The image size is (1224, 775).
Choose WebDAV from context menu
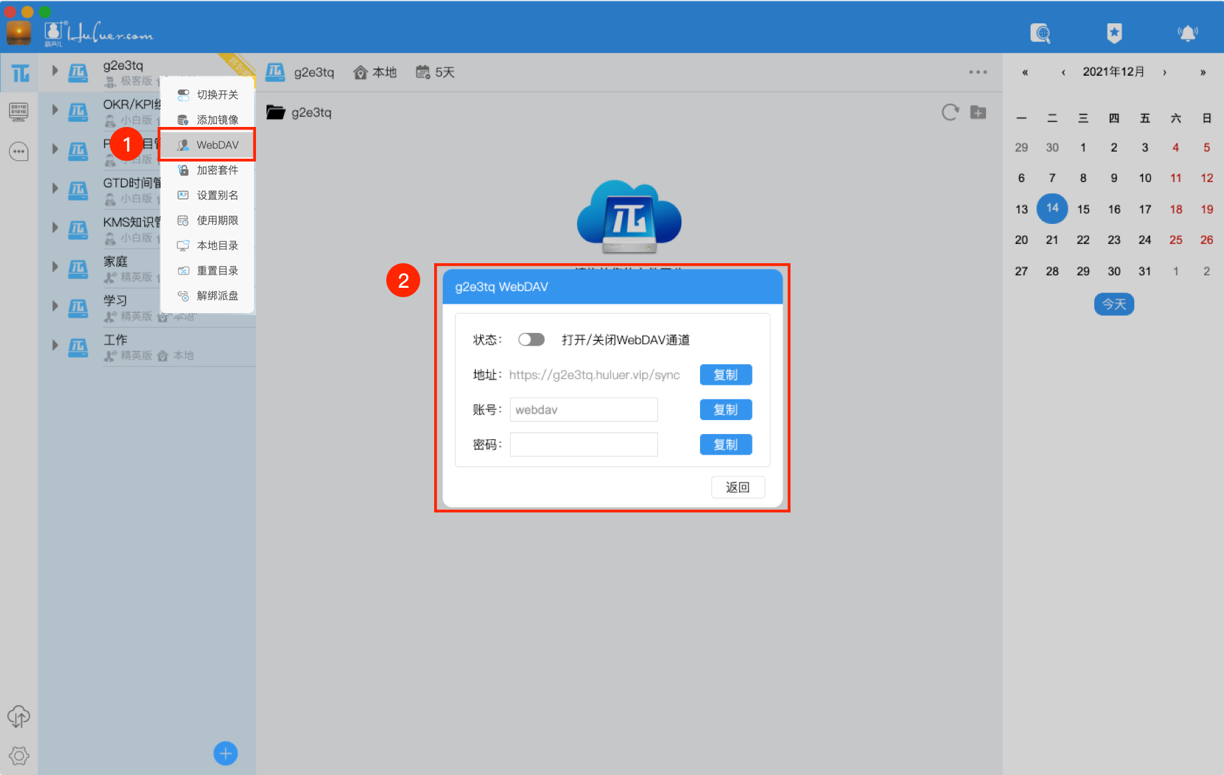click(207, 145)
